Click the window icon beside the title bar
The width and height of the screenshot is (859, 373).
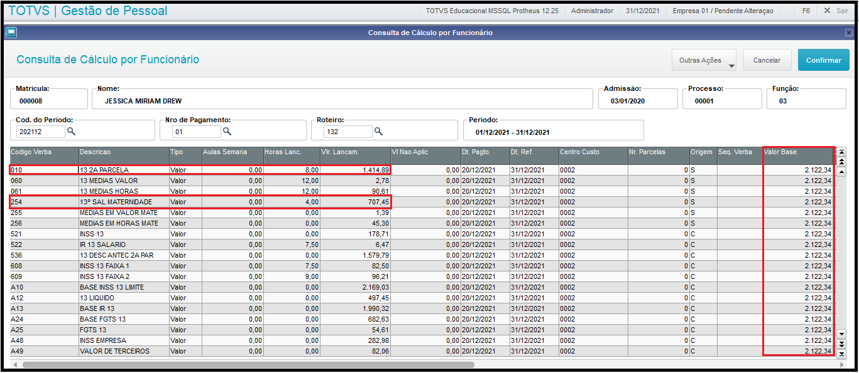11,33
